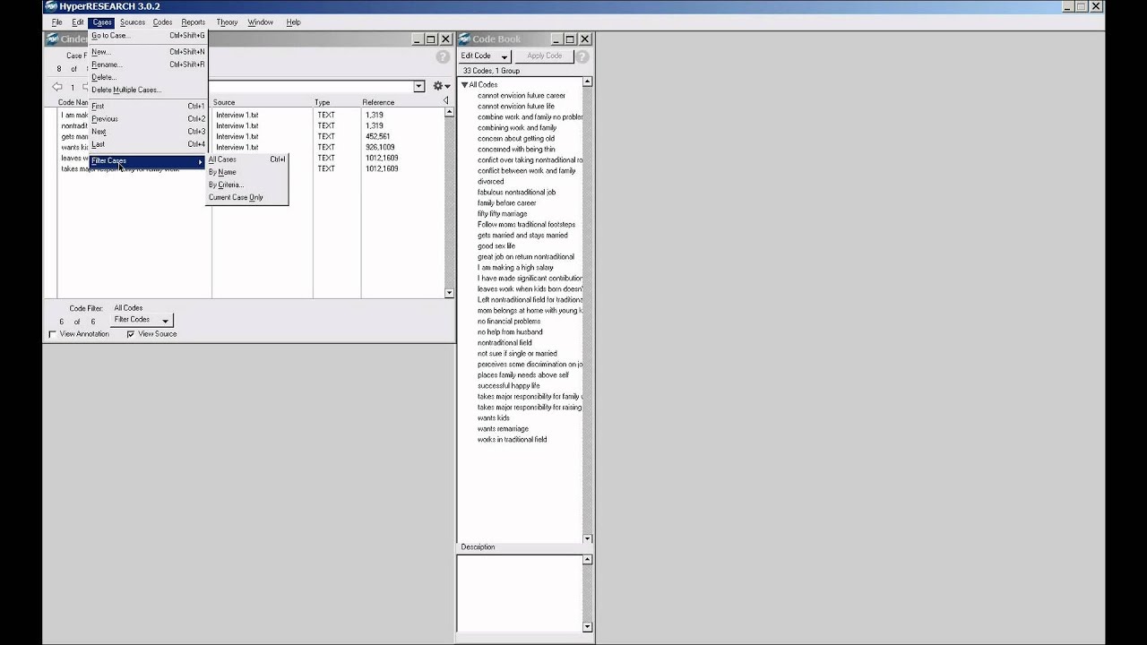
Task: Click the HyperRESEARCH application icon in title bar
Action: pyautogui.click(x=51, y=6)
